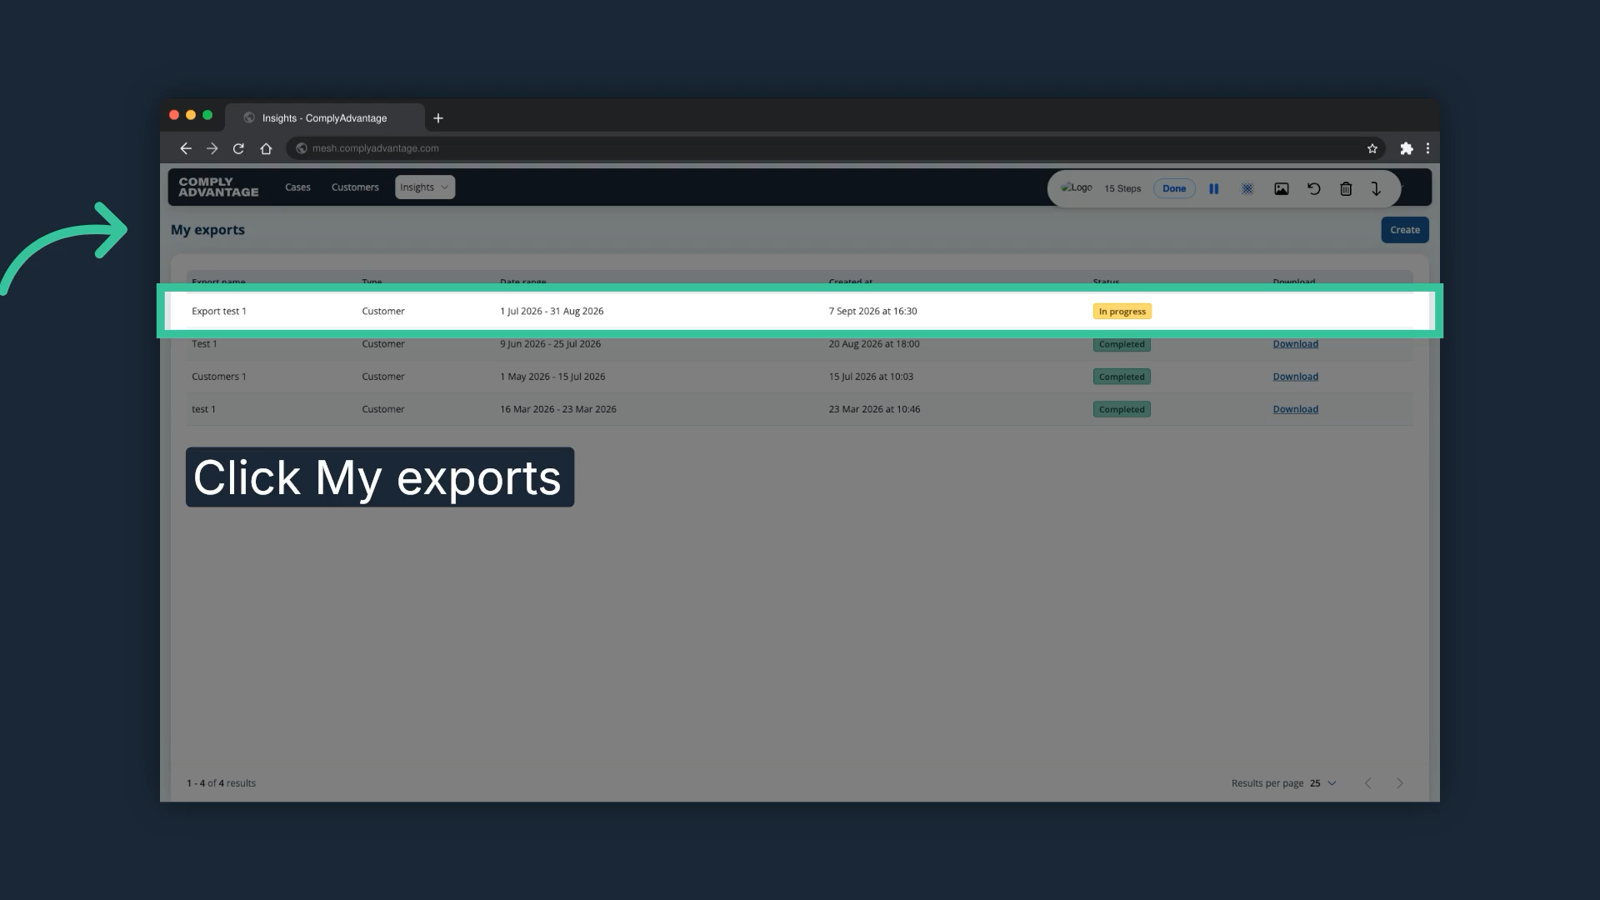Click the My exports heading
1600x900 pixels.
pos(207,230)
